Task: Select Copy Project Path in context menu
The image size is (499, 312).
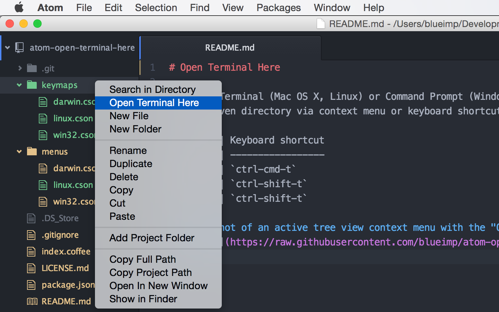Action: tap(158, 272)
